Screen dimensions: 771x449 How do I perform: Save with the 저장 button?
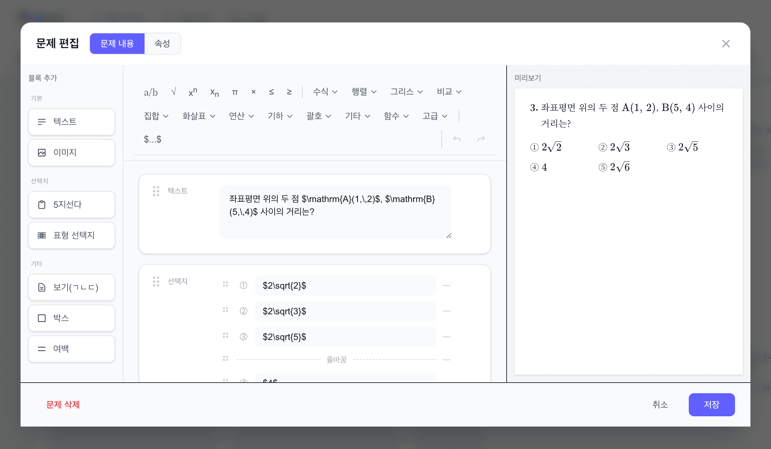click(712, 405)
